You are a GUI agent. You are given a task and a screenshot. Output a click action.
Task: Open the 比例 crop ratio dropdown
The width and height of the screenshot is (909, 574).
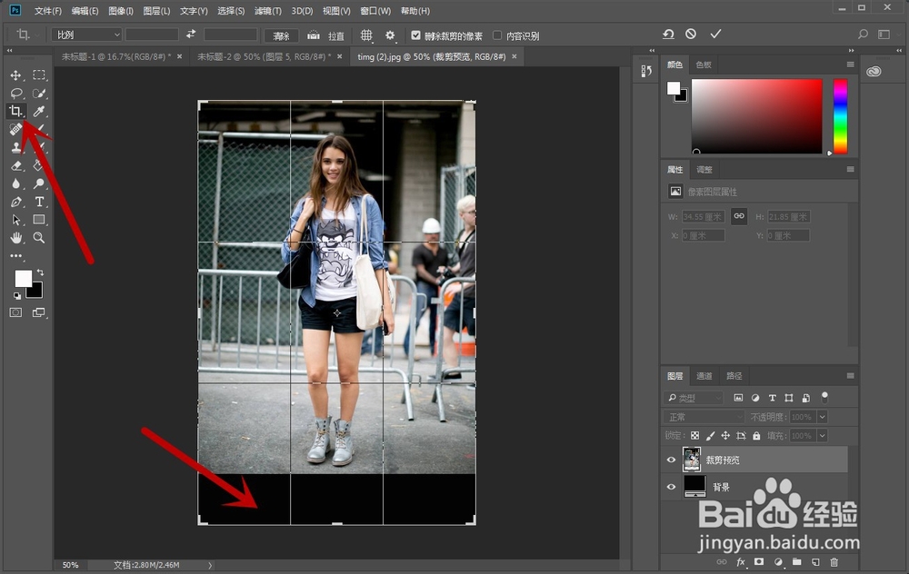pyautogui.click(x=85, y=35)
